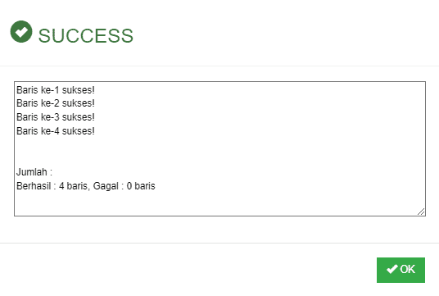
Task: Click the textarea resize grip handle
Action: click(x=421, y=212)
